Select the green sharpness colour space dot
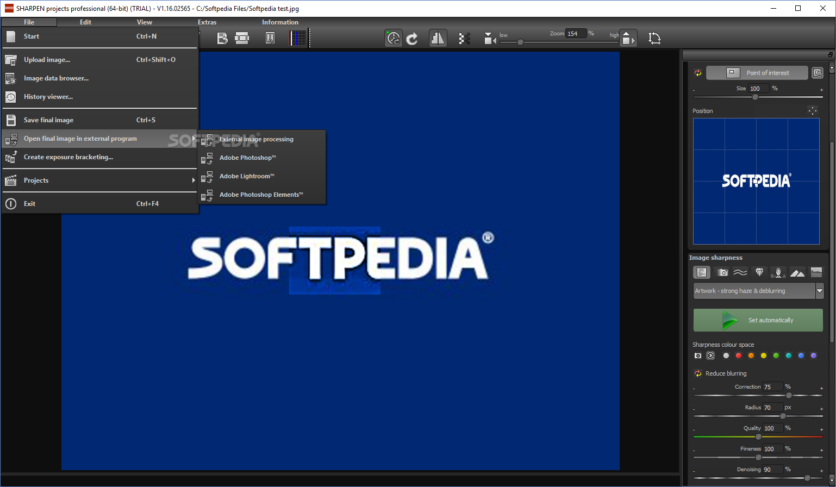836x487 pixels. pos(776,356)
